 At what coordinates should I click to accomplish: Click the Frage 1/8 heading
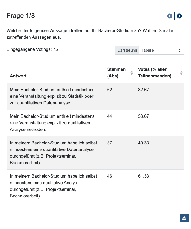pos(21,16)
